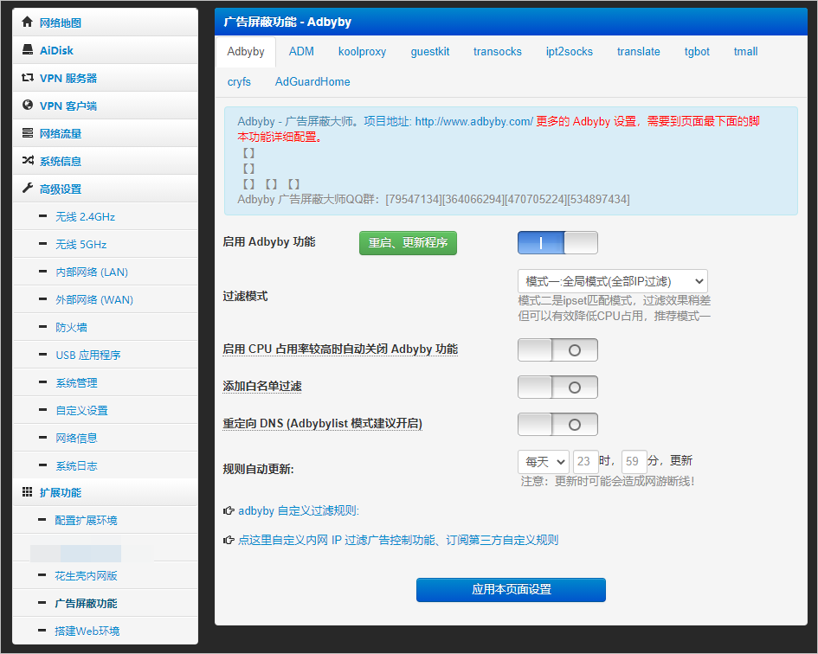
Task: Click the globe icon for VPN 客户端
Action: tap(27, 106)
